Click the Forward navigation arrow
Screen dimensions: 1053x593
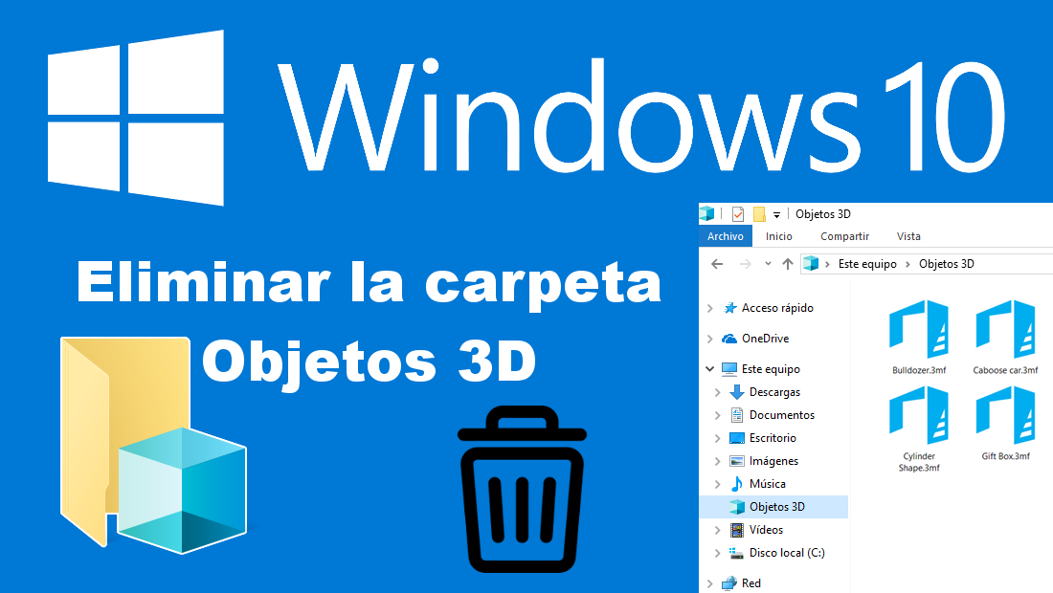coord(746,264)
